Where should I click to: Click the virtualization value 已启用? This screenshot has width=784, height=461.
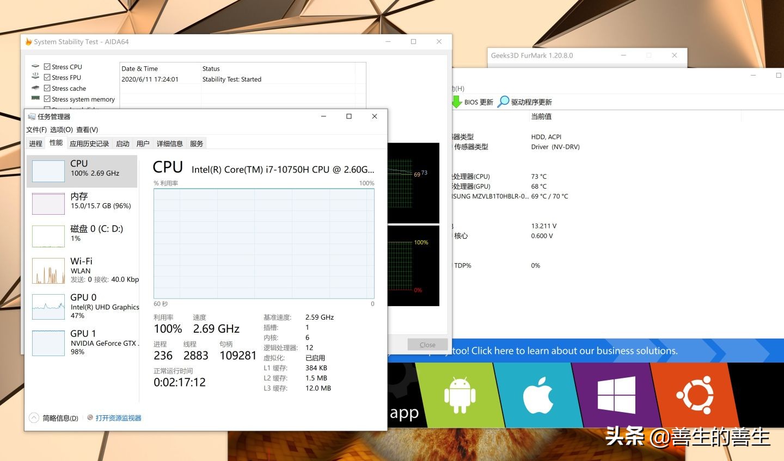tap(315, 358)
